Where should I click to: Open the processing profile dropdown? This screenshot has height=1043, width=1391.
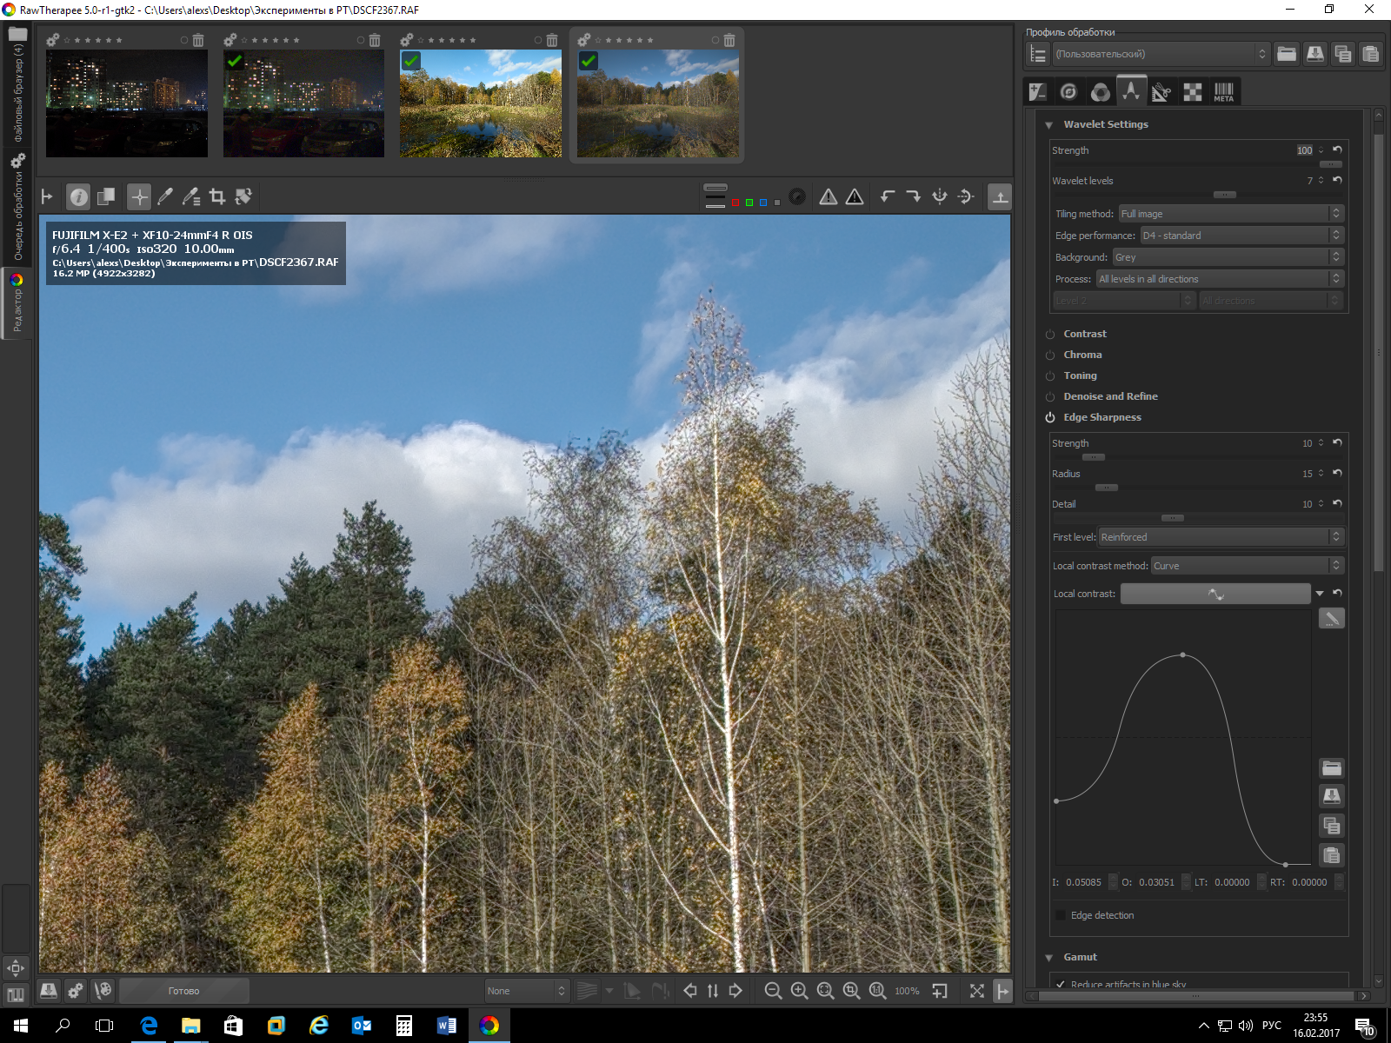tap(1161, 54)
